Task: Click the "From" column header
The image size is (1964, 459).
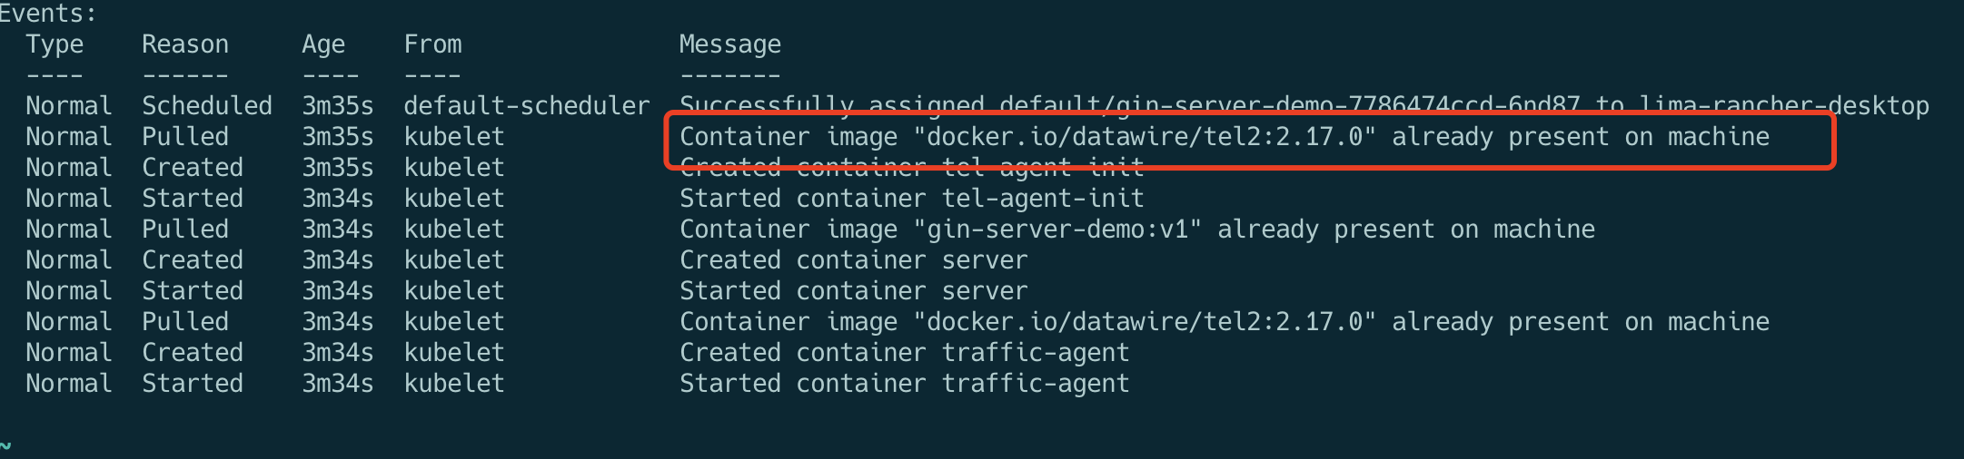Action: click(x=432, y=44)
